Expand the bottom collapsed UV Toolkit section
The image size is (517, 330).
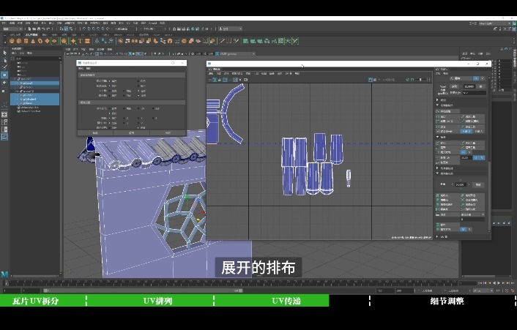pos(437,236)
